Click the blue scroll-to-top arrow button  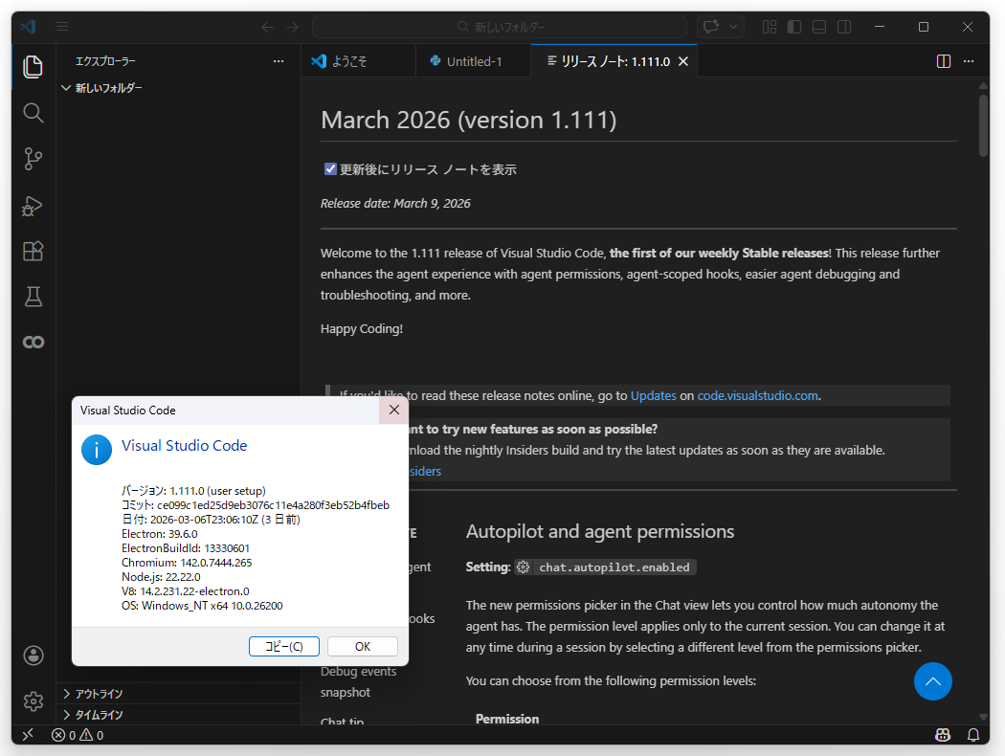click(933, 681)
